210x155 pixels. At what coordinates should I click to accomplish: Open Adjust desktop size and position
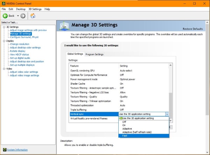coord(27,61)
